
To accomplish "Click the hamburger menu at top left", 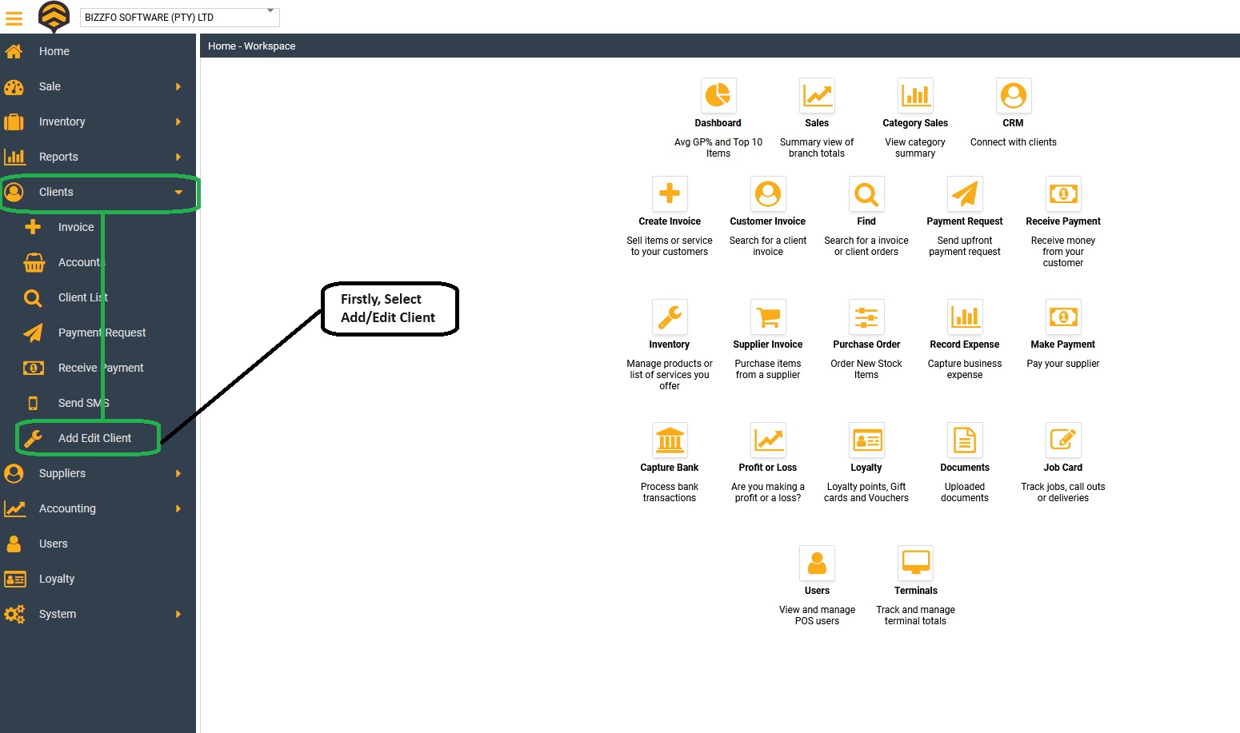I will point(14,18).
